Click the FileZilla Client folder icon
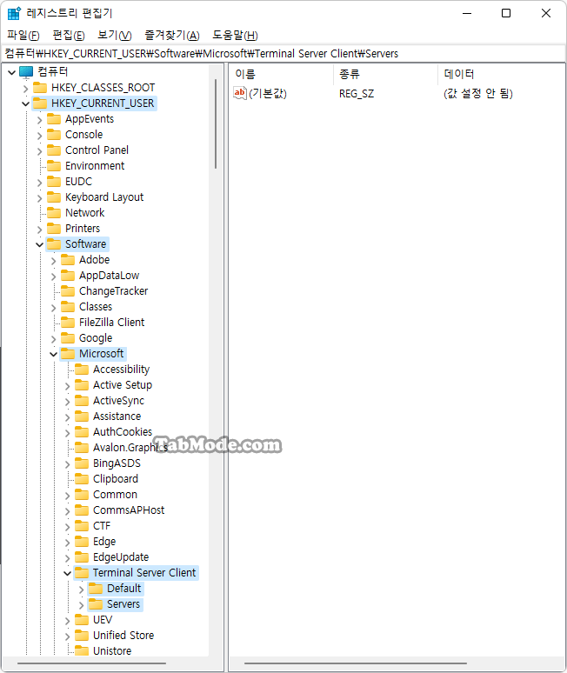This screenshot has width=567, height=673. tap(68, 323)
